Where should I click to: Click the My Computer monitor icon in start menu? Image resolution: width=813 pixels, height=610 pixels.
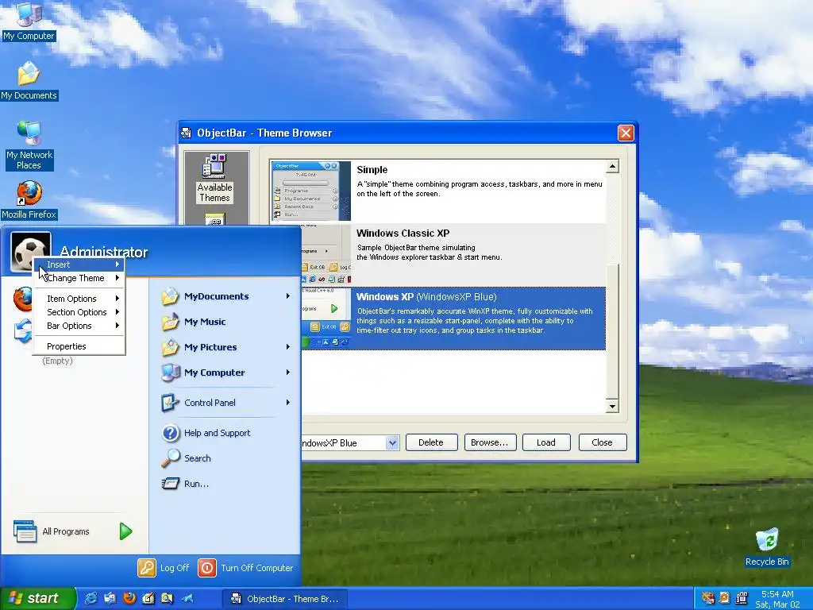point(170,373)
